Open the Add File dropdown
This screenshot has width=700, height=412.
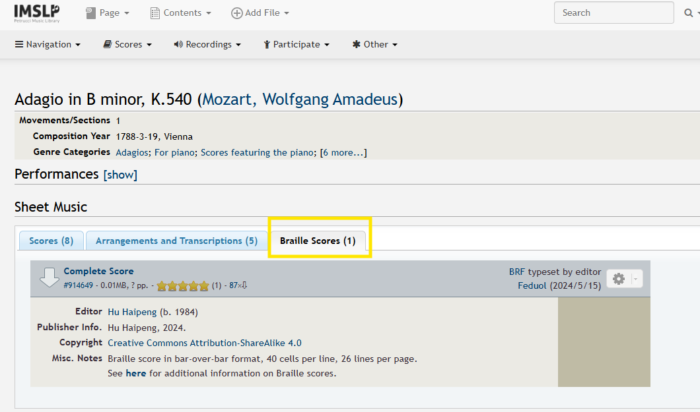[260, 13]
